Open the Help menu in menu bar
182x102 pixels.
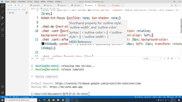click(58, 2)
